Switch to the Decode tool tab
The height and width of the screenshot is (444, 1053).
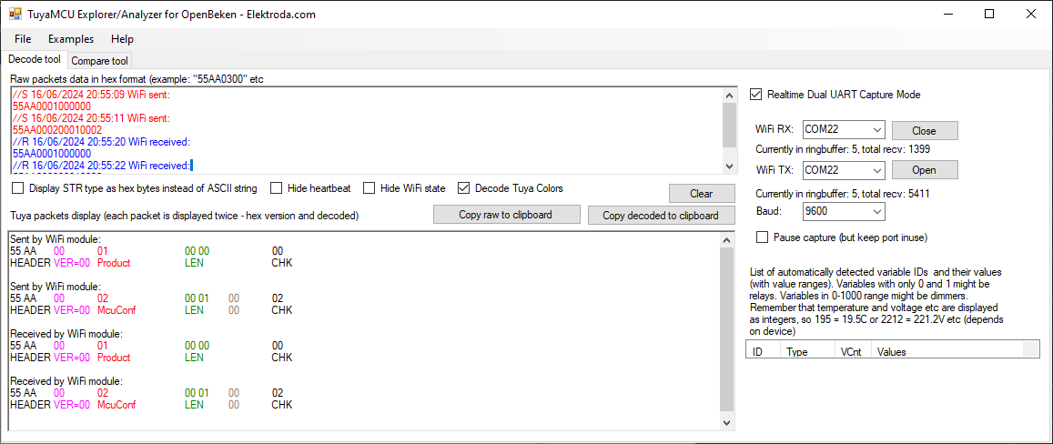(x=35, y=60)
